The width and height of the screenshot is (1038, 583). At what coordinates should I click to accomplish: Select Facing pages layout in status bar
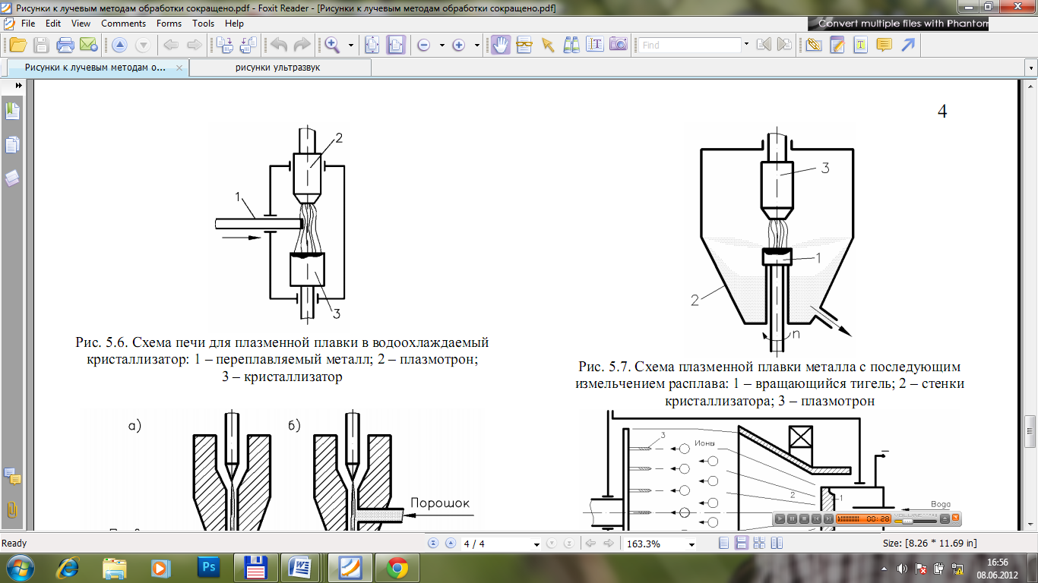point(777,544)
